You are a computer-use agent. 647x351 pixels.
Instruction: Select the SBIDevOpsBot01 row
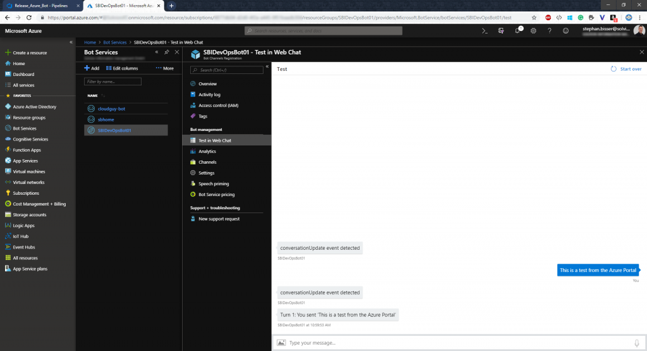pos(126,130)
